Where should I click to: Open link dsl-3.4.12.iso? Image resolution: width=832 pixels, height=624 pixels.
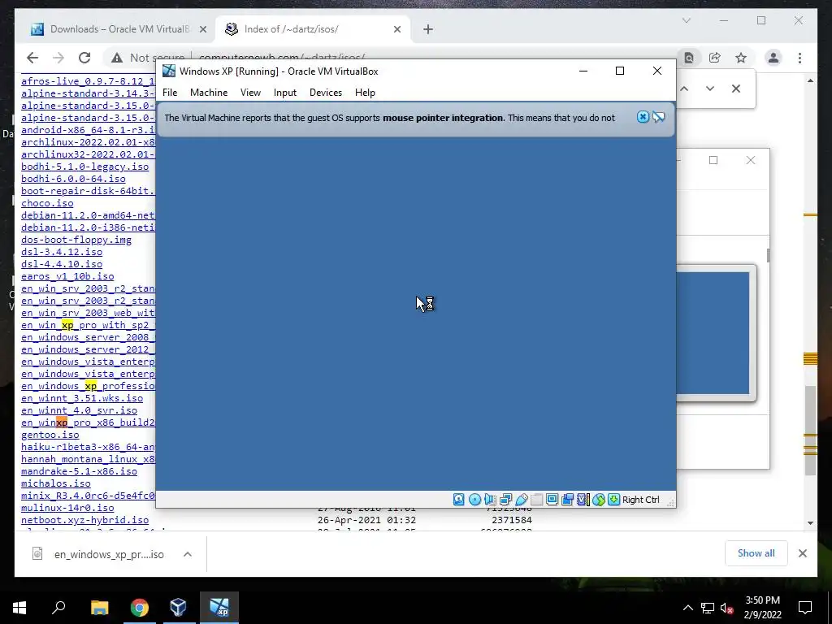pyautogui.click(x=62, y=252)
